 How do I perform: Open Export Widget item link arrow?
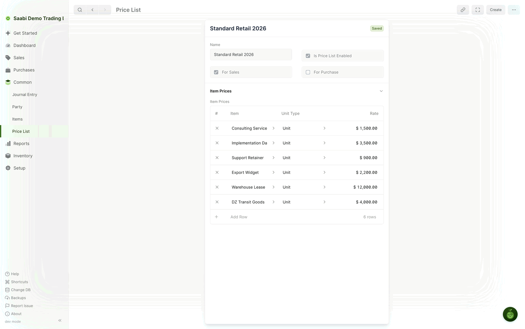tap(273, 172)
